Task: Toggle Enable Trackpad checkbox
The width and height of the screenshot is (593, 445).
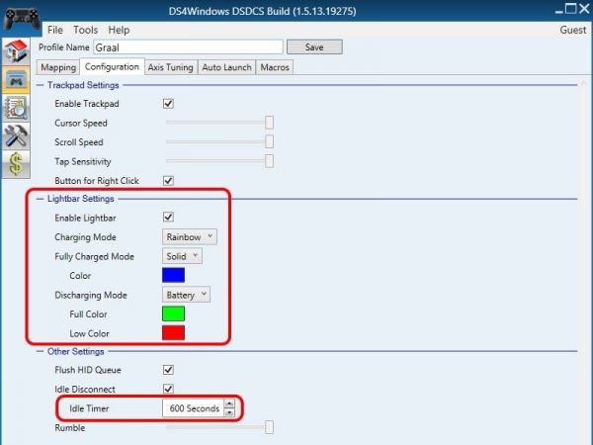Action: [168, 103]
